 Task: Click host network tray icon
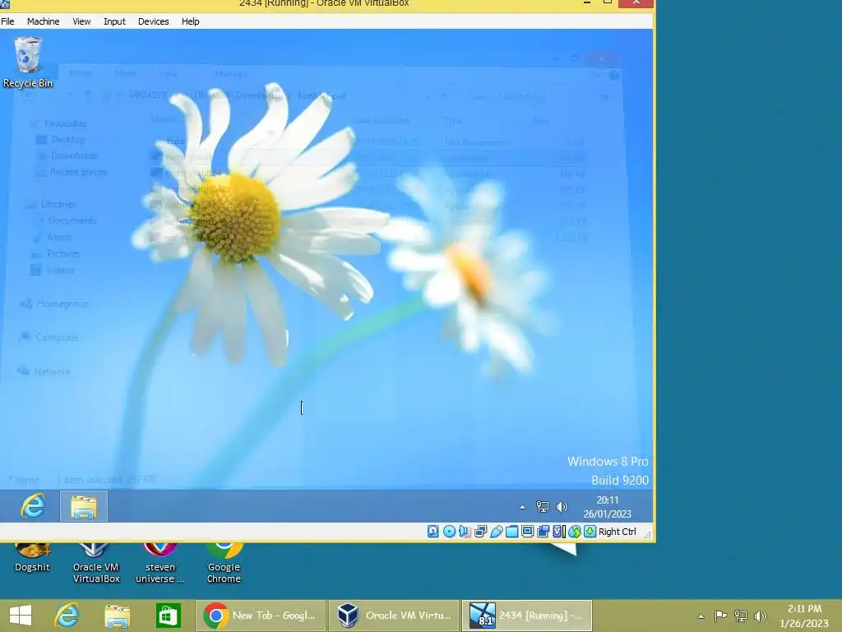[x=741, y=616]
